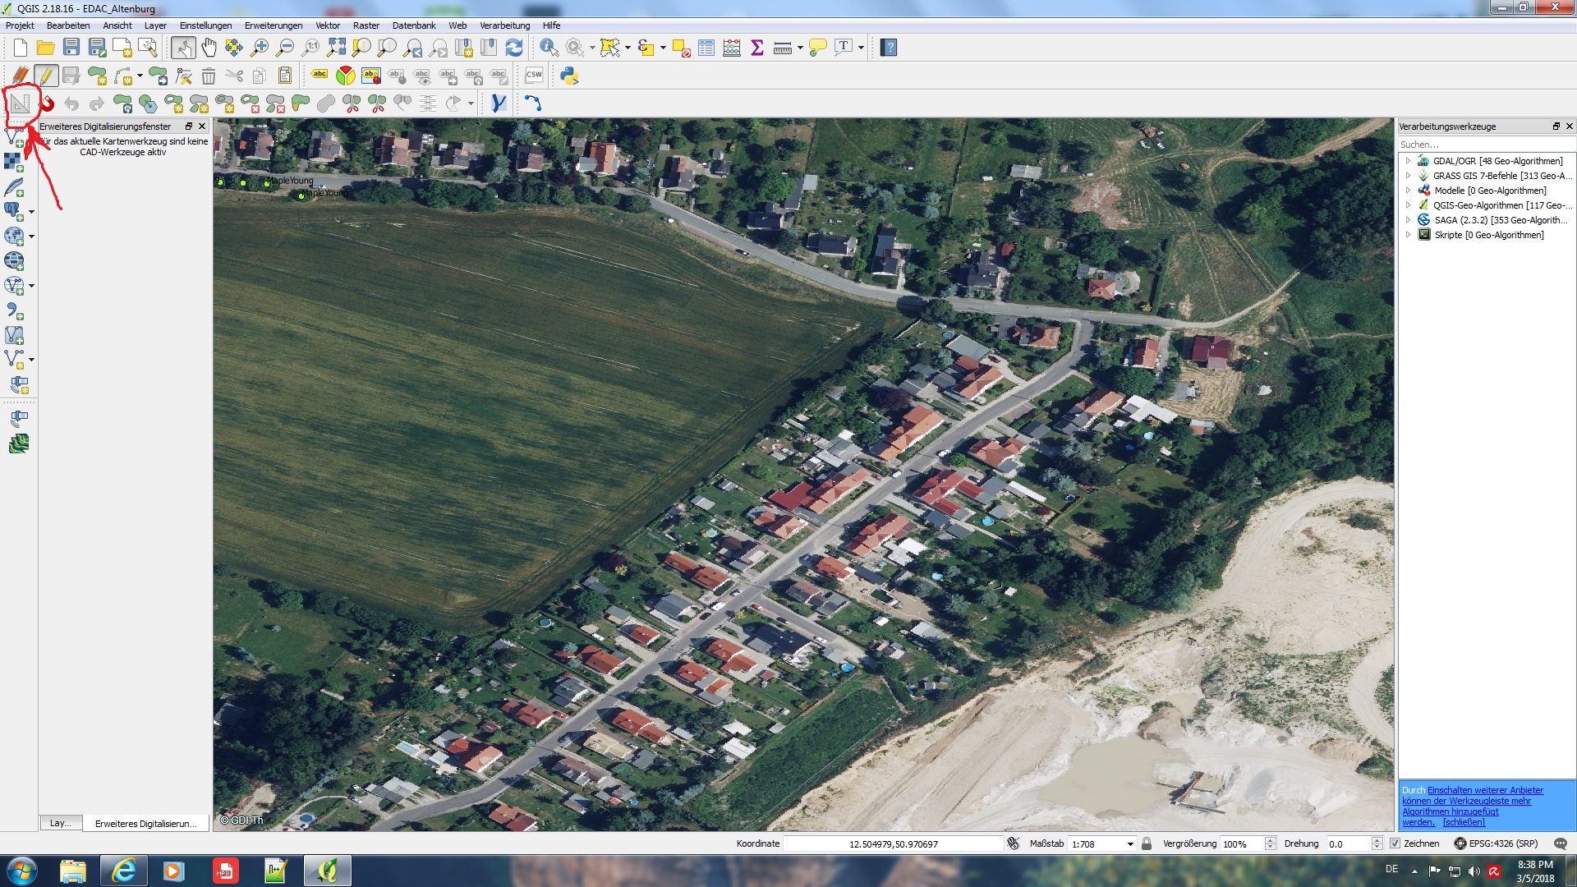This screenshot has height=887, width=1577.
Task: Select the Split Features scissors tool
Action: [352, 103]
